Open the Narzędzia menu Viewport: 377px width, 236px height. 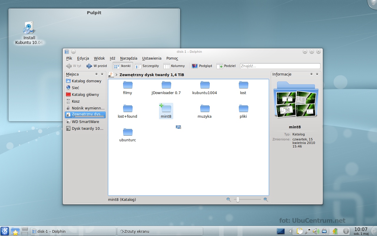129,58
